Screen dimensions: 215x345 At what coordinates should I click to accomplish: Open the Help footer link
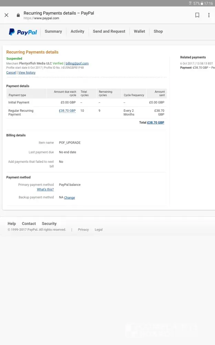pos(12,224)
